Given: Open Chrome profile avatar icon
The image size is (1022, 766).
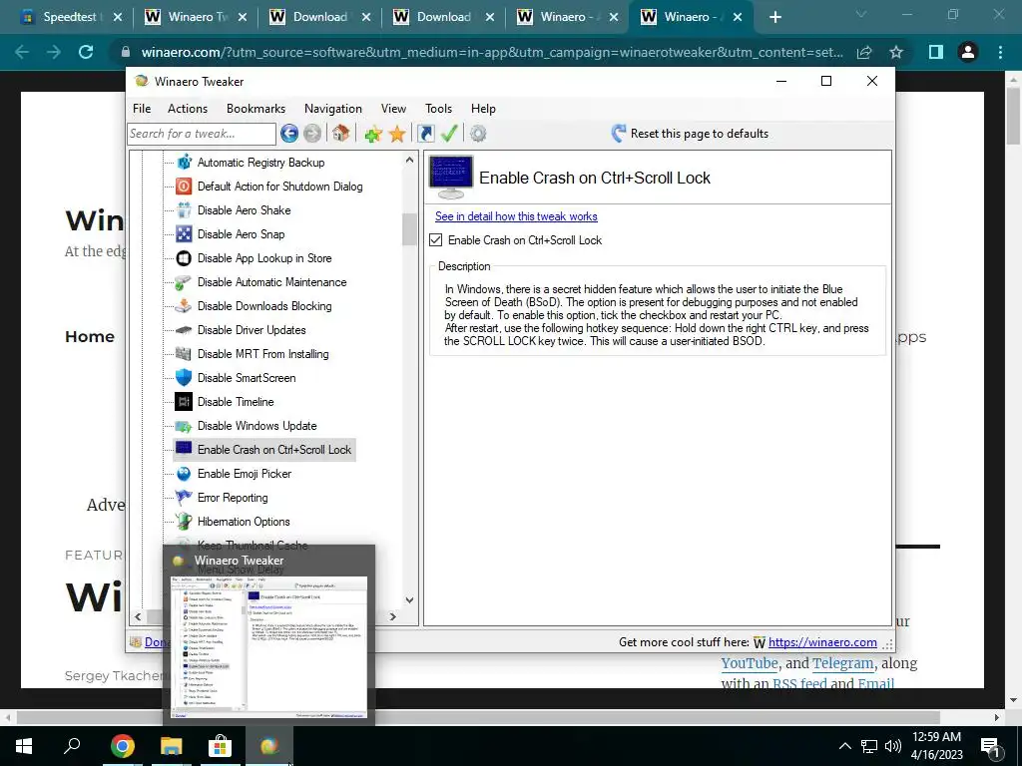Looking at the screenshot, I should [968, 52].
